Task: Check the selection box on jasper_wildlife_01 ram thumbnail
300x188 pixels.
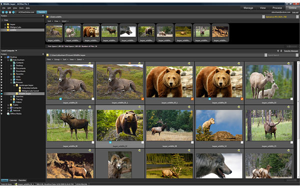Action: [93, 99]
